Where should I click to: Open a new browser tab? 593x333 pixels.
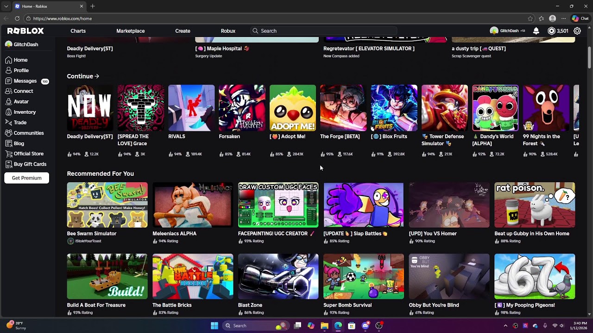click(93, 6)
